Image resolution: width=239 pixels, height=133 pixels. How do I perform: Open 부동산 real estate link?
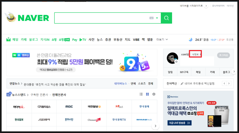click(118, 40)
